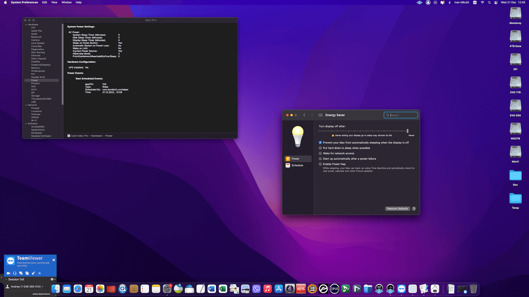Screen dimensions: 529x297
Task: Uncheck Prevent Mac from automatically sleeping
Action: coord(320,142)
